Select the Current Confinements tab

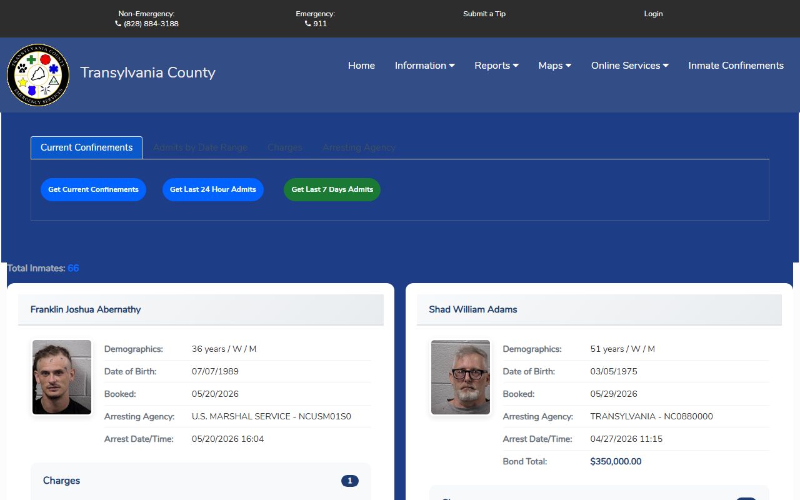click(87, 147)
